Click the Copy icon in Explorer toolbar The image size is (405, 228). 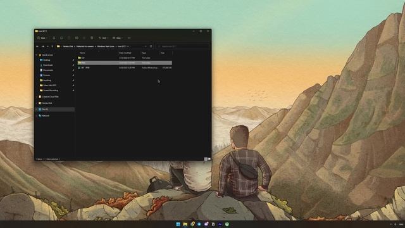[61, 38]
